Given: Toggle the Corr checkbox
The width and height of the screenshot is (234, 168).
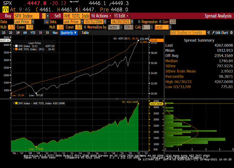Looking at the screenshot, I should coord(160,22).
